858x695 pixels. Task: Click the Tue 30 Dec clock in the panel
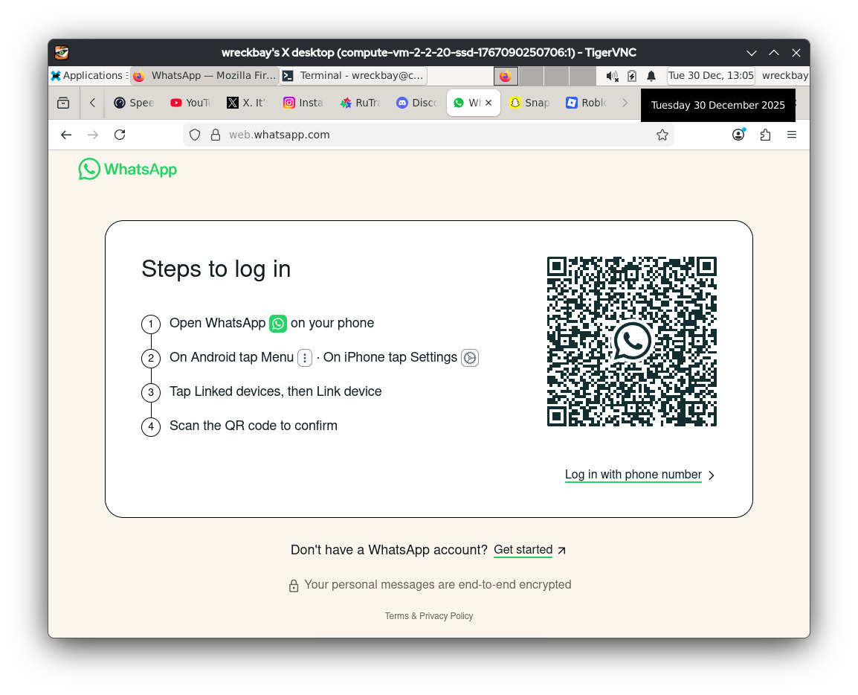711,76
